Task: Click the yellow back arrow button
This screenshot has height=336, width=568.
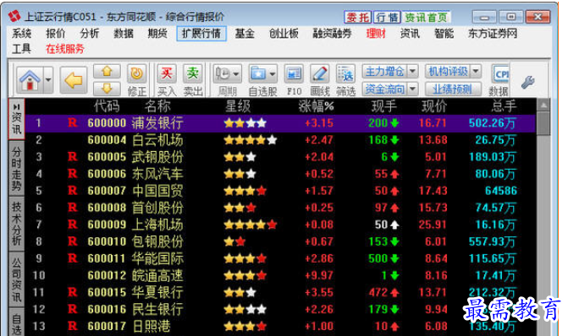Action: 73,80
